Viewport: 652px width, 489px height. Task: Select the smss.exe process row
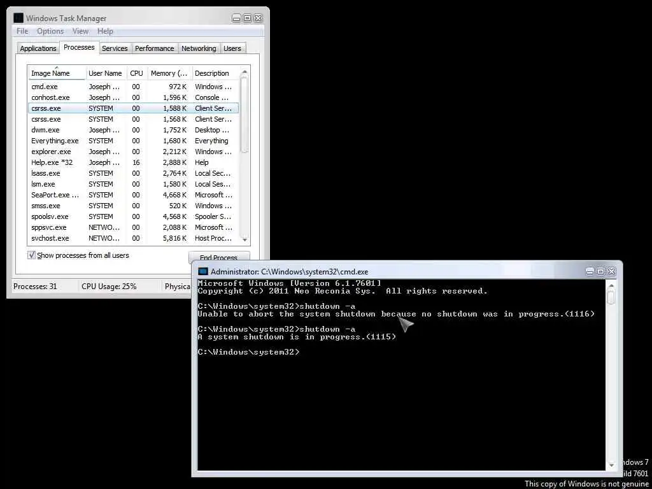(134, 206)
